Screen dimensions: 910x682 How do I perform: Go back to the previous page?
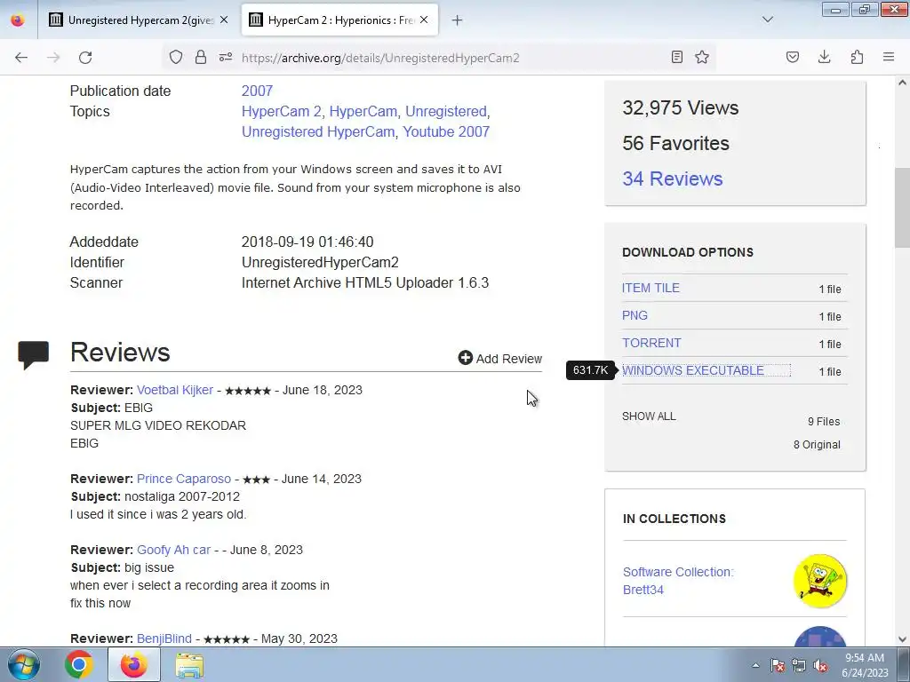click(x=21, y=58)
